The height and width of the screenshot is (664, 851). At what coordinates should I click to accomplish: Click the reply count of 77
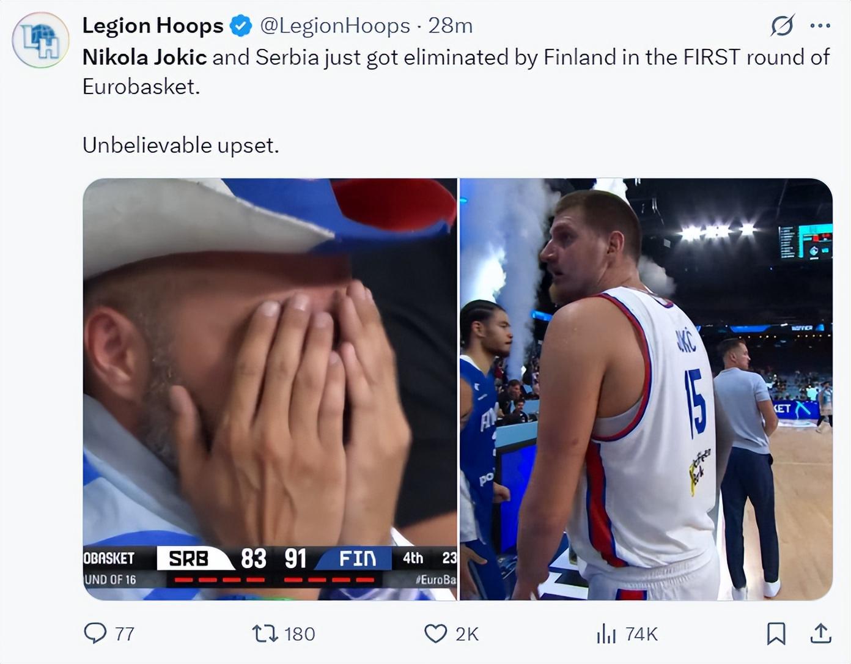tap(125, 634)
